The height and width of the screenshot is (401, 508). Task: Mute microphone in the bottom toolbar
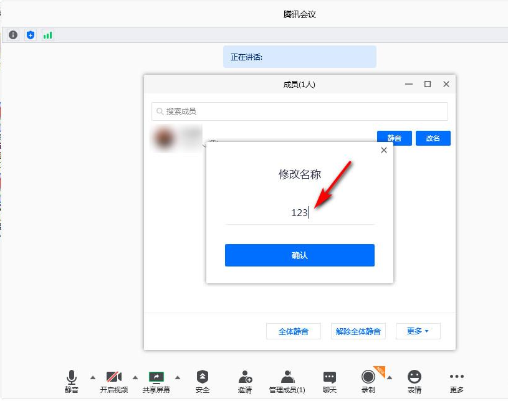pyautogui.click(x=71, y=381)
